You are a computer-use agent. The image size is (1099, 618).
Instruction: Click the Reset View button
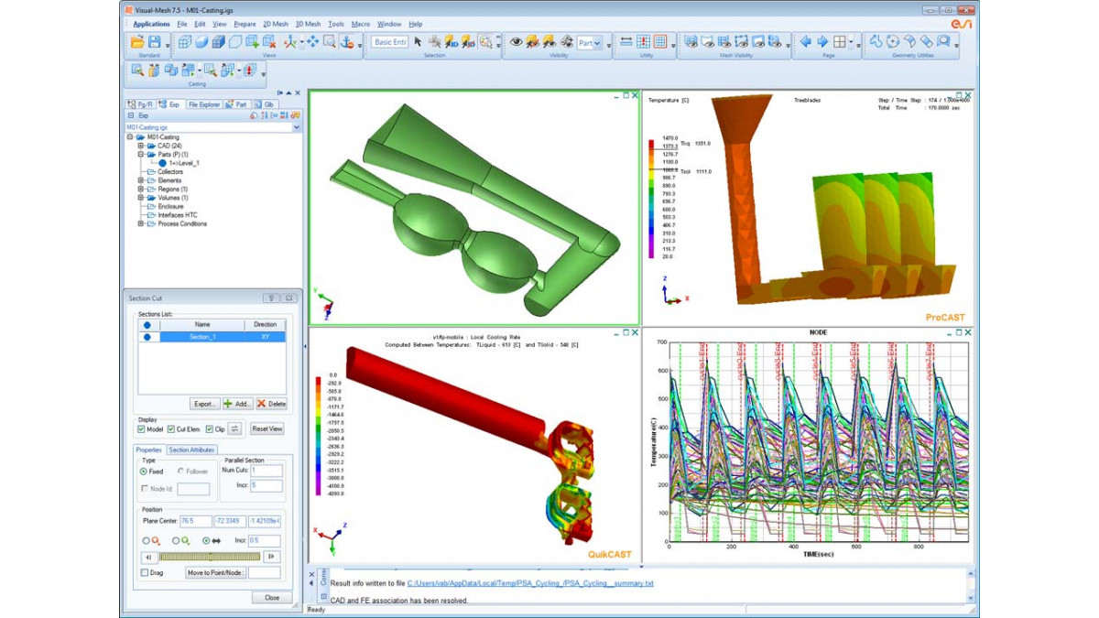[x=267, y=428]
